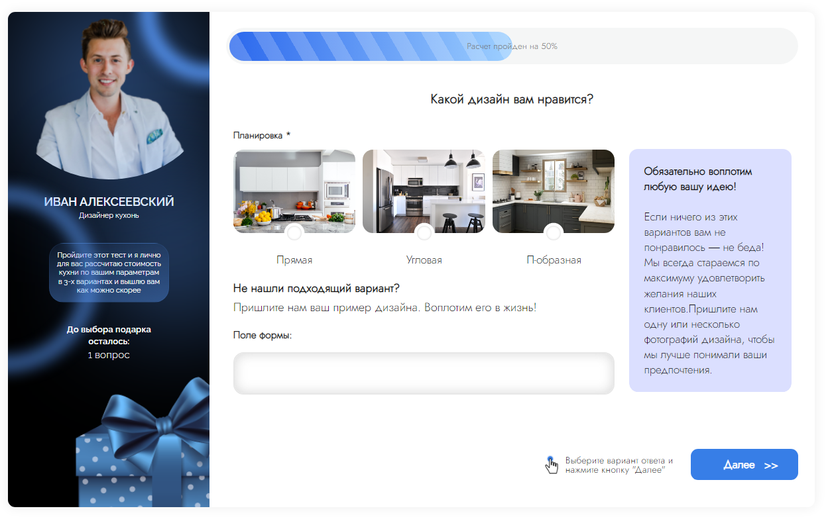Click the 1 вопрос counter
The width and height of the screenshot is (832, 527).
[x=109, y=355]
